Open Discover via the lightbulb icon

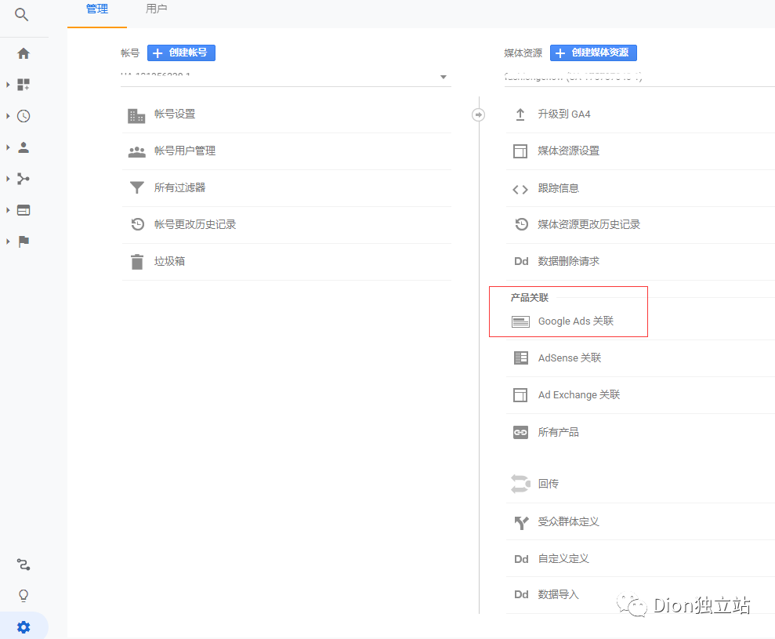coord(24,595)
